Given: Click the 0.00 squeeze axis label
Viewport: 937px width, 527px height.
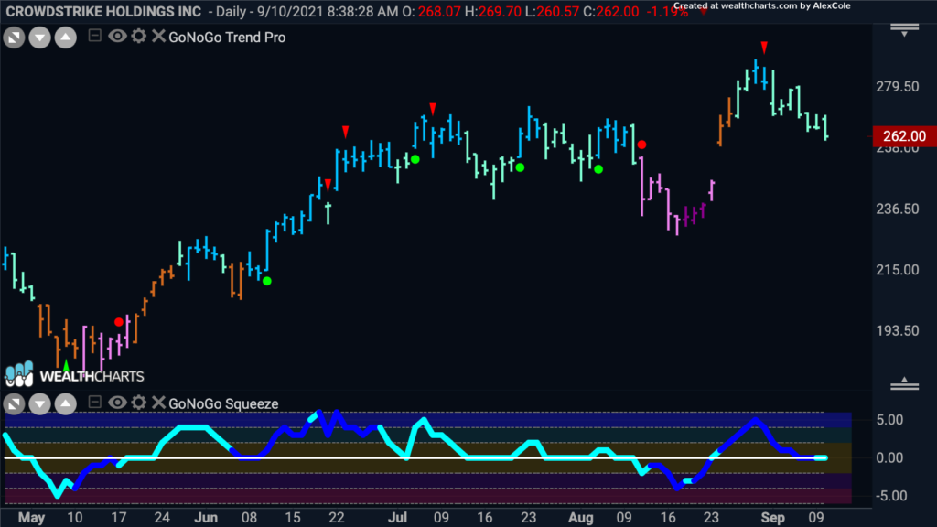Looking at the screenshot, I should 889,458.
